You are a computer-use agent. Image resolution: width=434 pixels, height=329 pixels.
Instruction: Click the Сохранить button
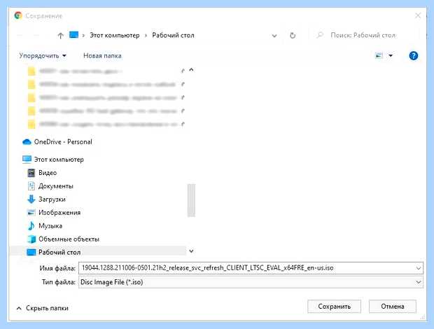tap(334, 307)
